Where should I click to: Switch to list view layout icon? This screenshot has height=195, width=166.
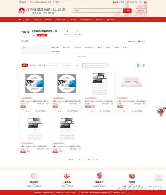(x=144, y=65)
